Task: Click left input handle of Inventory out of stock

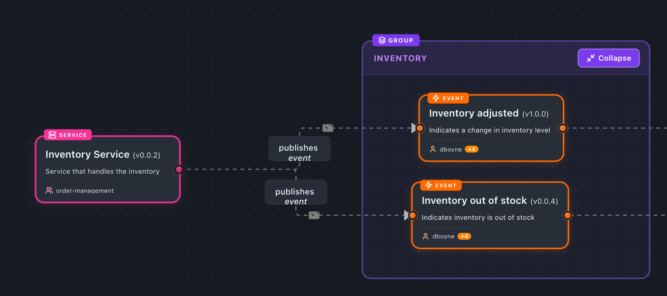Action: [413, 215]
